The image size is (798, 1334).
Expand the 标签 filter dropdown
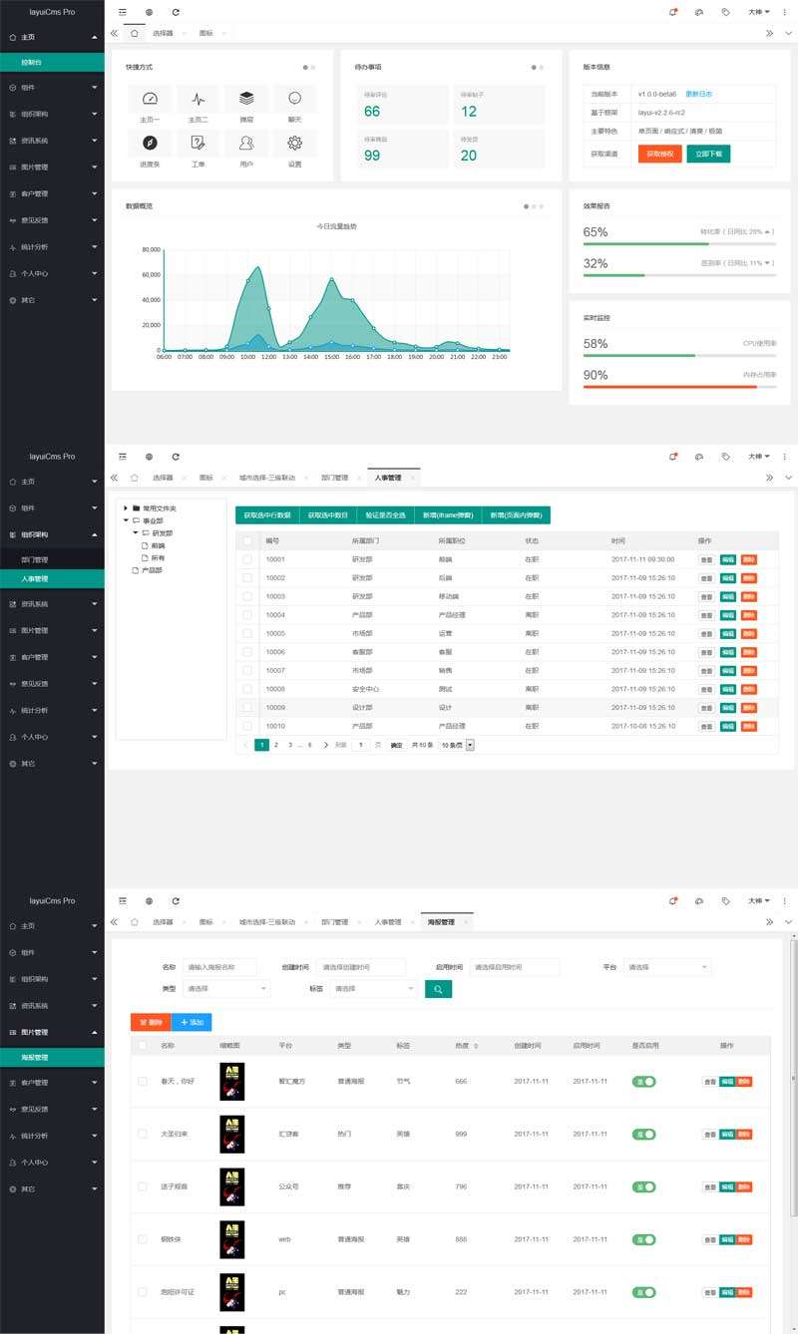[374, 989]
